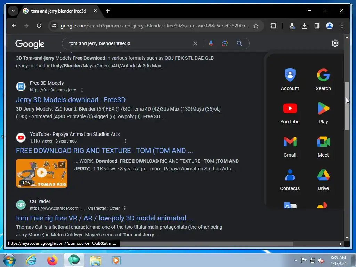Viewport: 356px width, 267px height.
Task: Click YouTube · Papaya Animation Studios Arts source
Action: (x=75, y=134)
